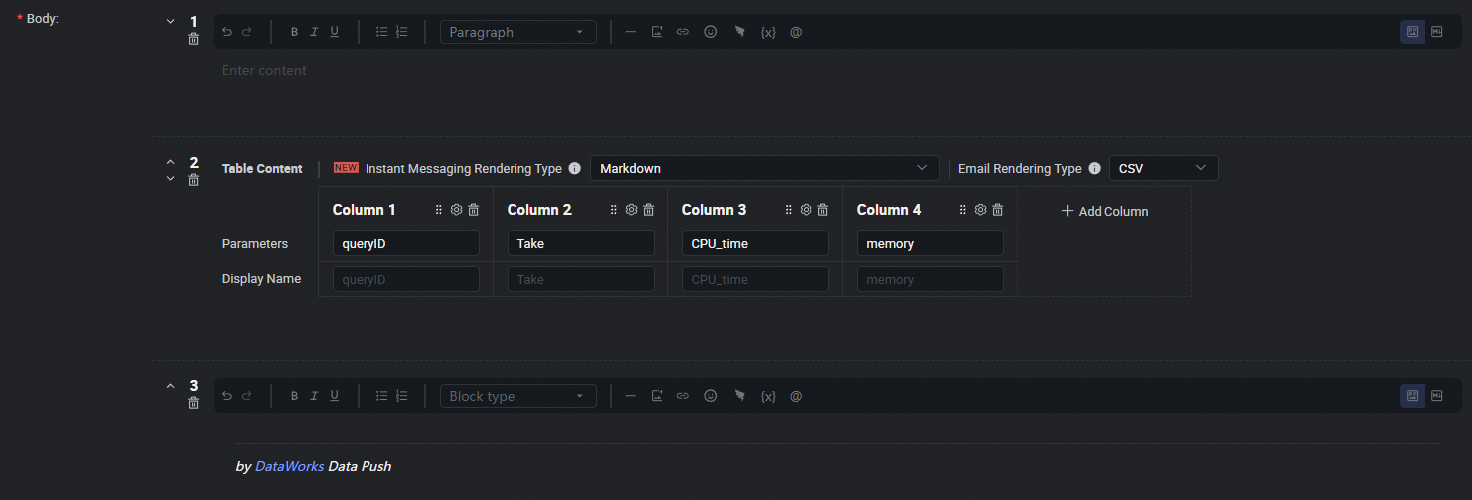Switch block 1 to Markdown editor mode
Screen dimensions: 1472x500
pyautogui.click(x=1436, y=32)
